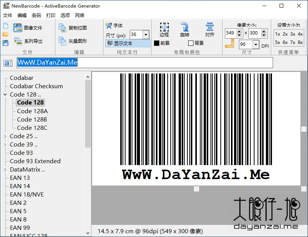Set size to 6x

click(x=285, y=42)
